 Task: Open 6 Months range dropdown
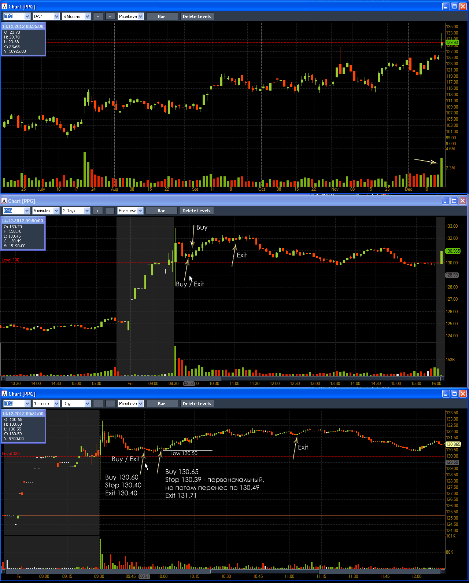pos(87,16)
